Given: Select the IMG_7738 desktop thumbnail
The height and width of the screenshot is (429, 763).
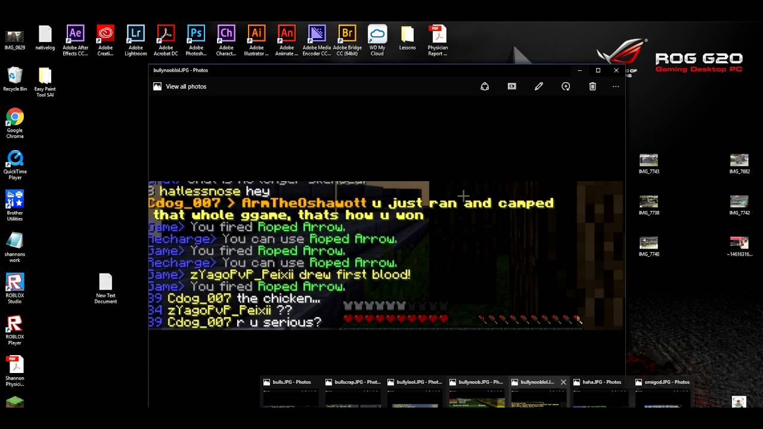Looking at the screenshot, I should pos(649,205).
